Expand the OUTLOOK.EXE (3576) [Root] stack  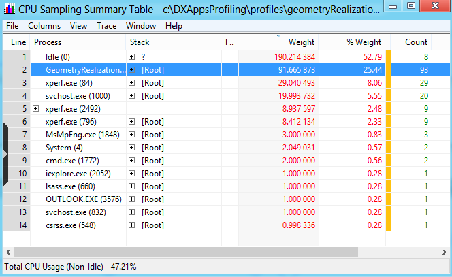point(132,199)
